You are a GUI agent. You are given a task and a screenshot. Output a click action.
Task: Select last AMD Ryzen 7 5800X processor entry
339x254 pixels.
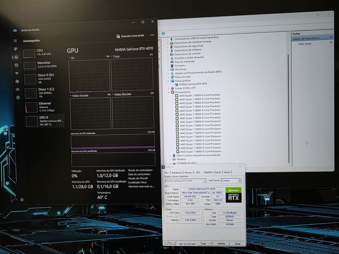(x=201, y=152)
